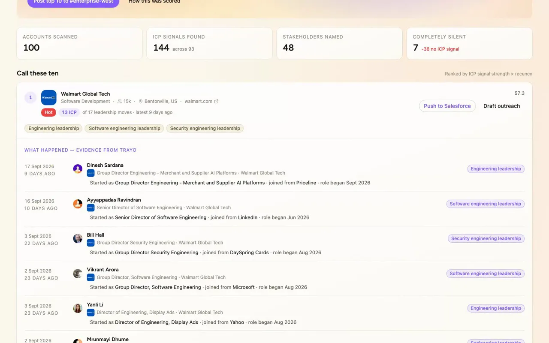Click the name Dinesh Sardana
The image size is (549, 343).
105,165
